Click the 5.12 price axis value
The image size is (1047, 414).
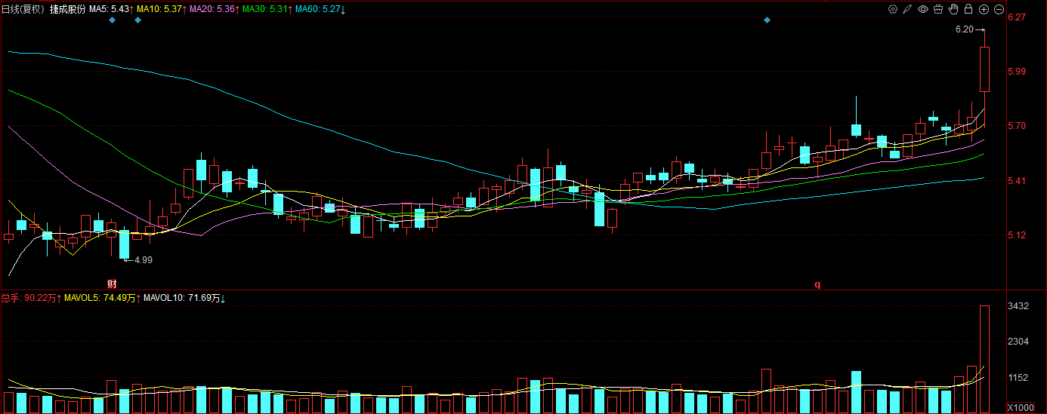pos(1017,235)
